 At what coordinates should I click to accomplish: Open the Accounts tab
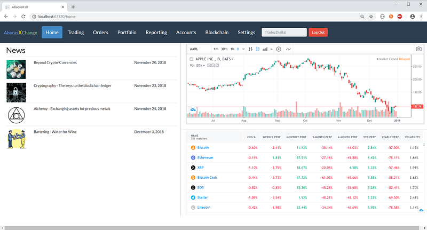tap(186, 33)
